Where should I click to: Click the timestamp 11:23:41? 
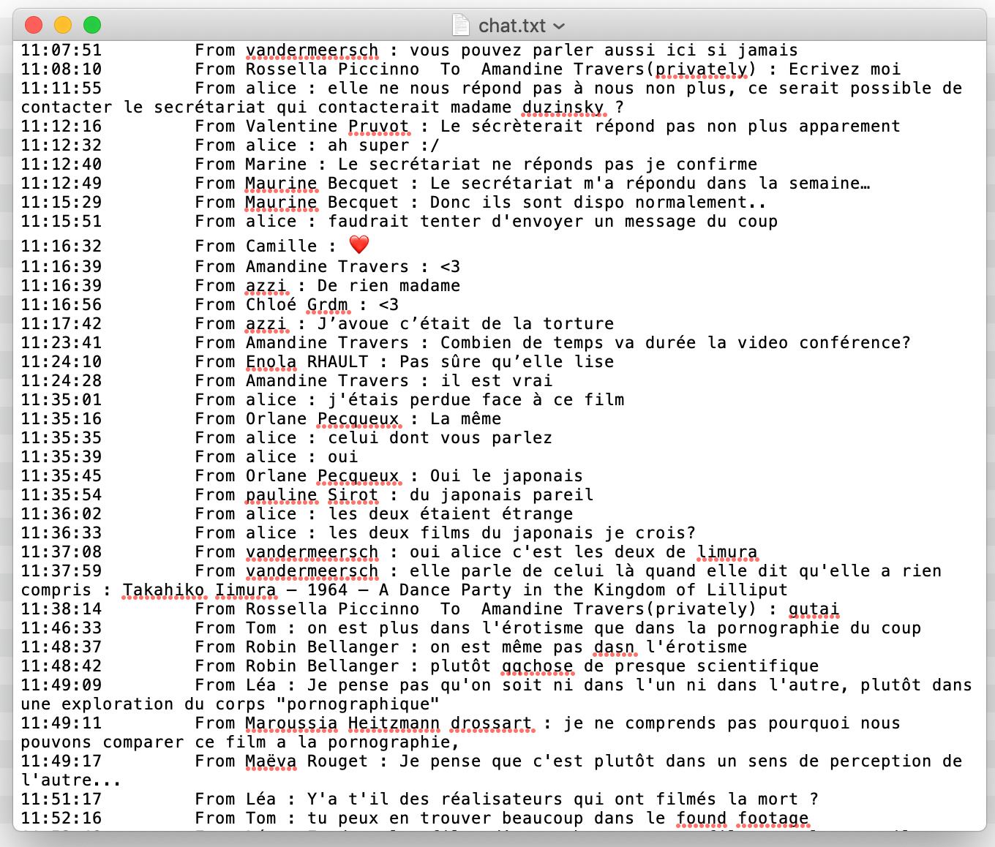click(61, 343)
